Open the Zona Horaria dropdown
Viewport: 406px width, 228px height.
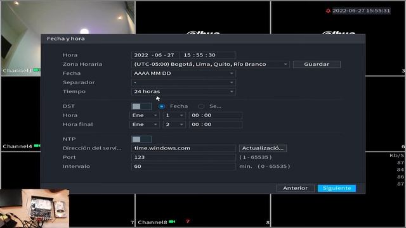(210, 64)
